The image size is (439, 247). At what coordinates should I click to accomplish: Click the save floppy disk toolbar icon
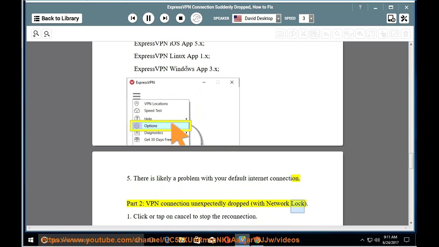pyautogui.click(x=281, y=34)
